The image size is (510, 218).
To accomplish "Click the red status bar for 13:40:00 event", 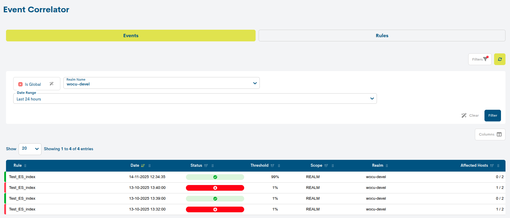I will tap(215, 188).
